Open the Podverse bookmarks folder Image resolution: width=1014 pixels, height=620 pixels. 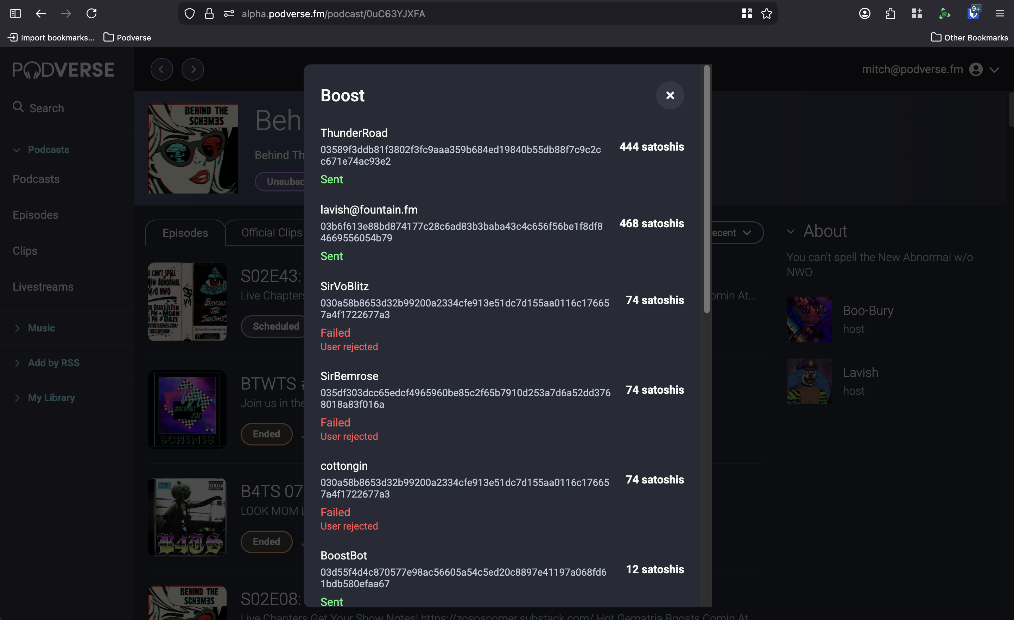(127, 37)
